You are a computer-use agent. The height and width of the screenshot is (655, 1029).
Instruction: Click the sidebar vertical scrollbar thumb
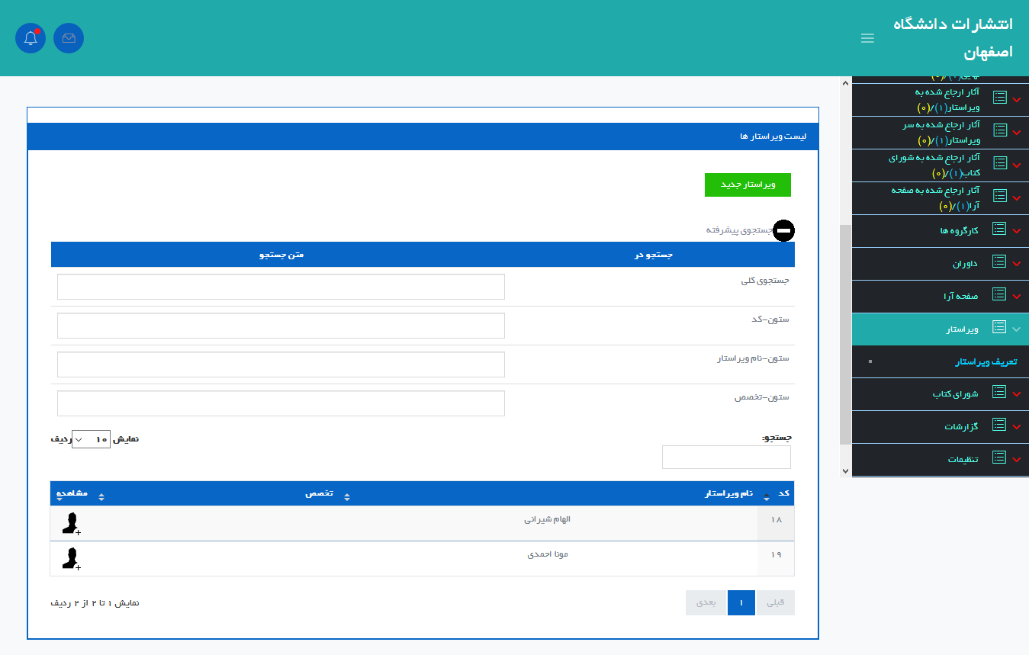click(x=844, y=334)
